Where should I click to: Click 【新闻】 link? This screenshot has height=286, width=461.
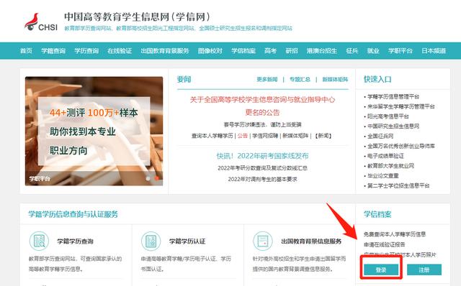323,136
